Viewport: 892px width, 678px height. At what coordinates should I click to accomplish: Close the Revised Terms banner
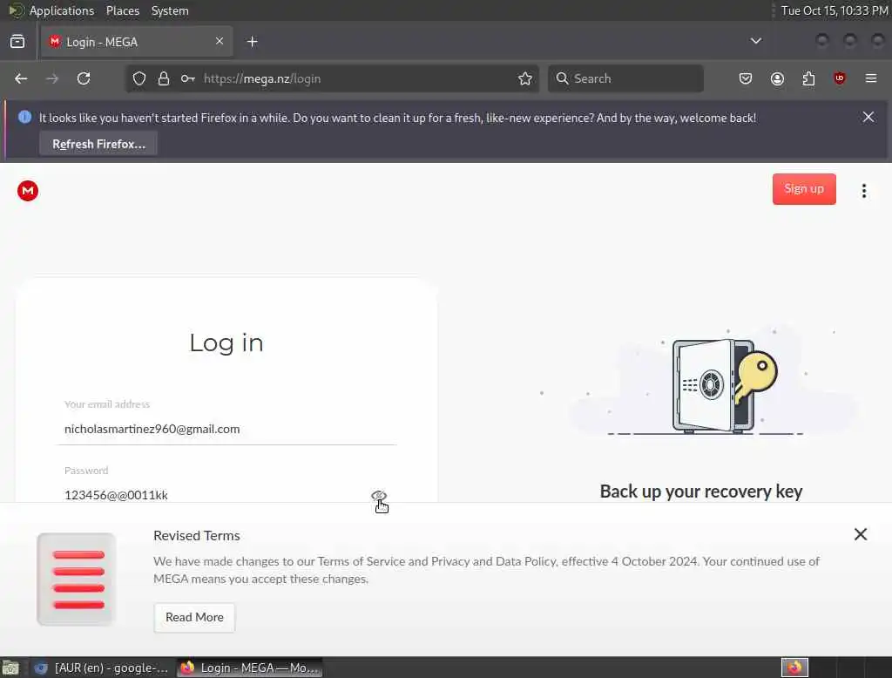(x=861, y=534)
